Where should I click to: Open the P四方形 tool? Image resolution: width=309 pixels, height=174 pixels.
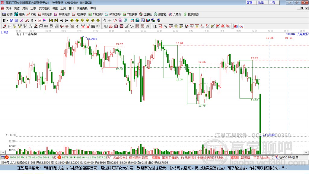[x=45, y=14]
